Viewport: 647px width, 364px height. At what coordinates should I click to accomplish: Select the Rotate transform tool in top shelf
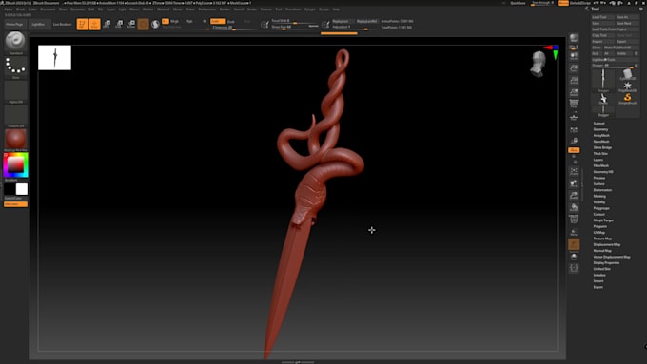pos(131,25)
